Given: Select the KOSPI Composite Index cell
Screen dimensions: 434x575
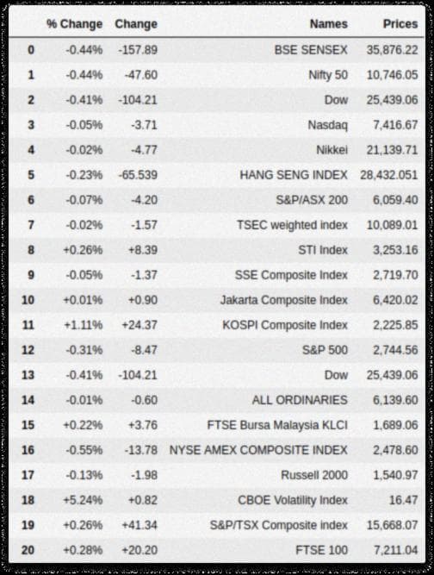Looking at the screenshot, I should pos(285,325).
